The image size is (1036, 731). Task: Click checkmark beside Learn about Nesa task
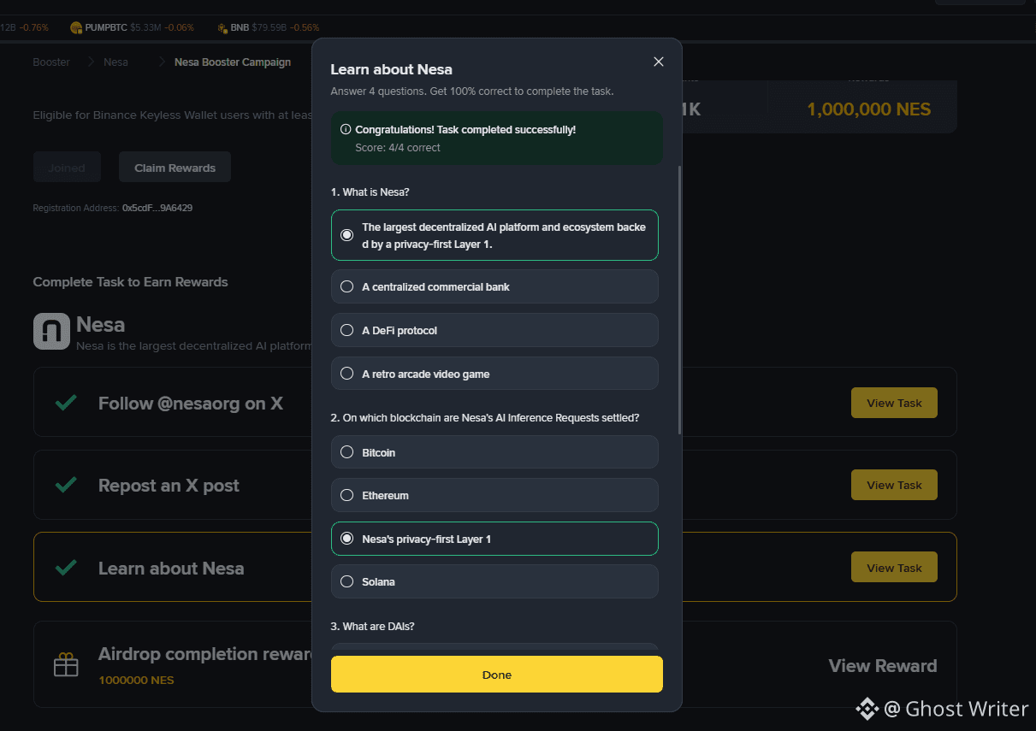pyautogui.click(x=66, y=568)
